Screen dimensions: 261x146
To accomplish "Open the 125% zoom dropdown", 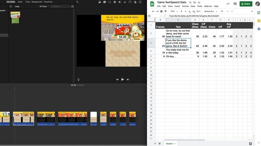I will (x=174, y=11).
